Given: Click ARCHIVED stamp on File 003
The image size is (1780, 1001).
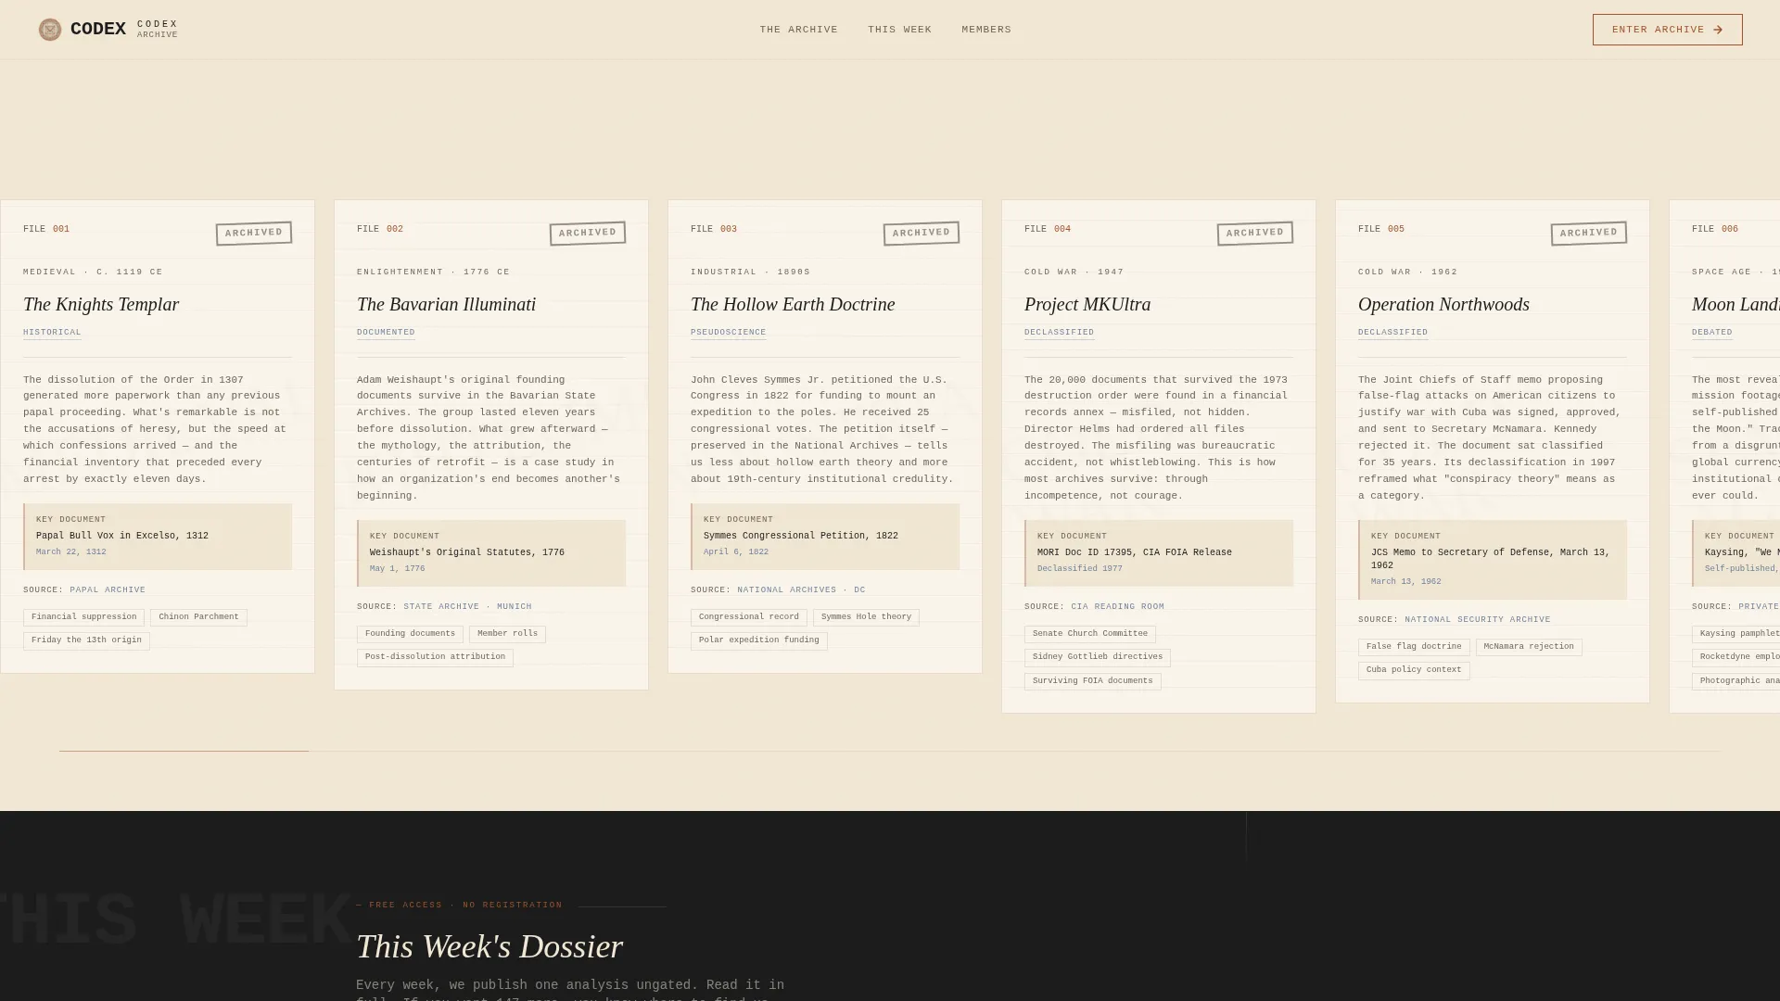Looking at the screenshot, I should 922,233.
